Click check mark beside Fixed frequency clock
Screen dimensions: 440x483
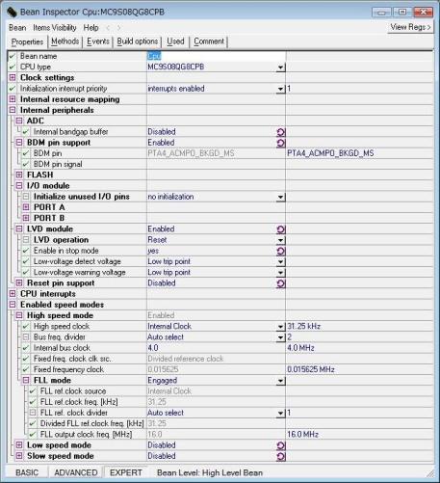click(x=26, y=369)
